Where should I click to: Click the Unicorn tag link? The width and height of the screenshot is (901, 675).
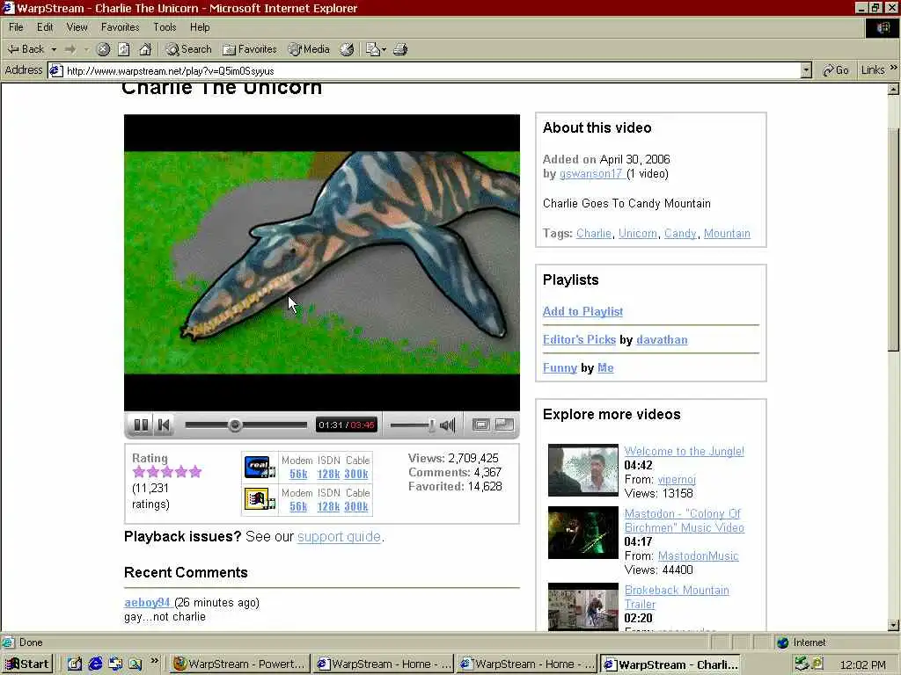(637, 234)
